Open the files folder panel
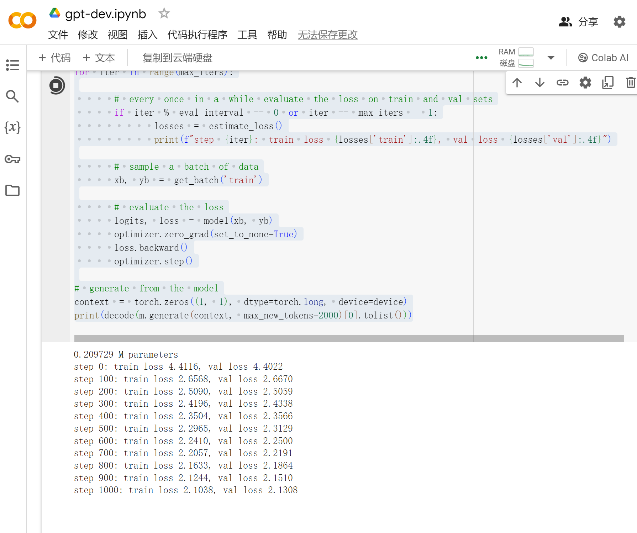 pos(12,190)
